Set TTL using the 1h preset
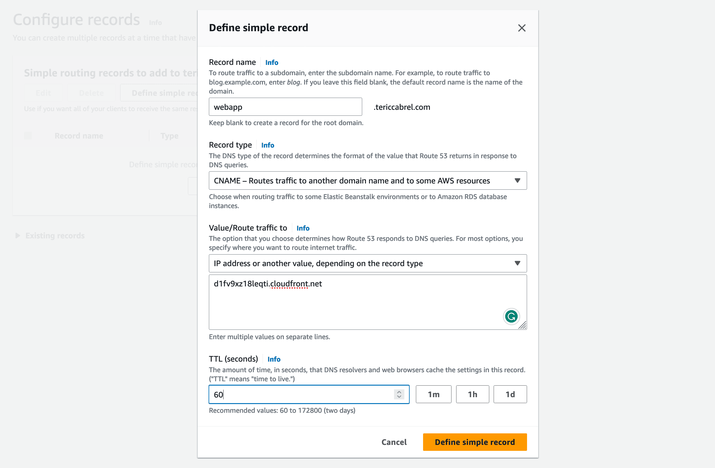 click(x=472, y=394)
